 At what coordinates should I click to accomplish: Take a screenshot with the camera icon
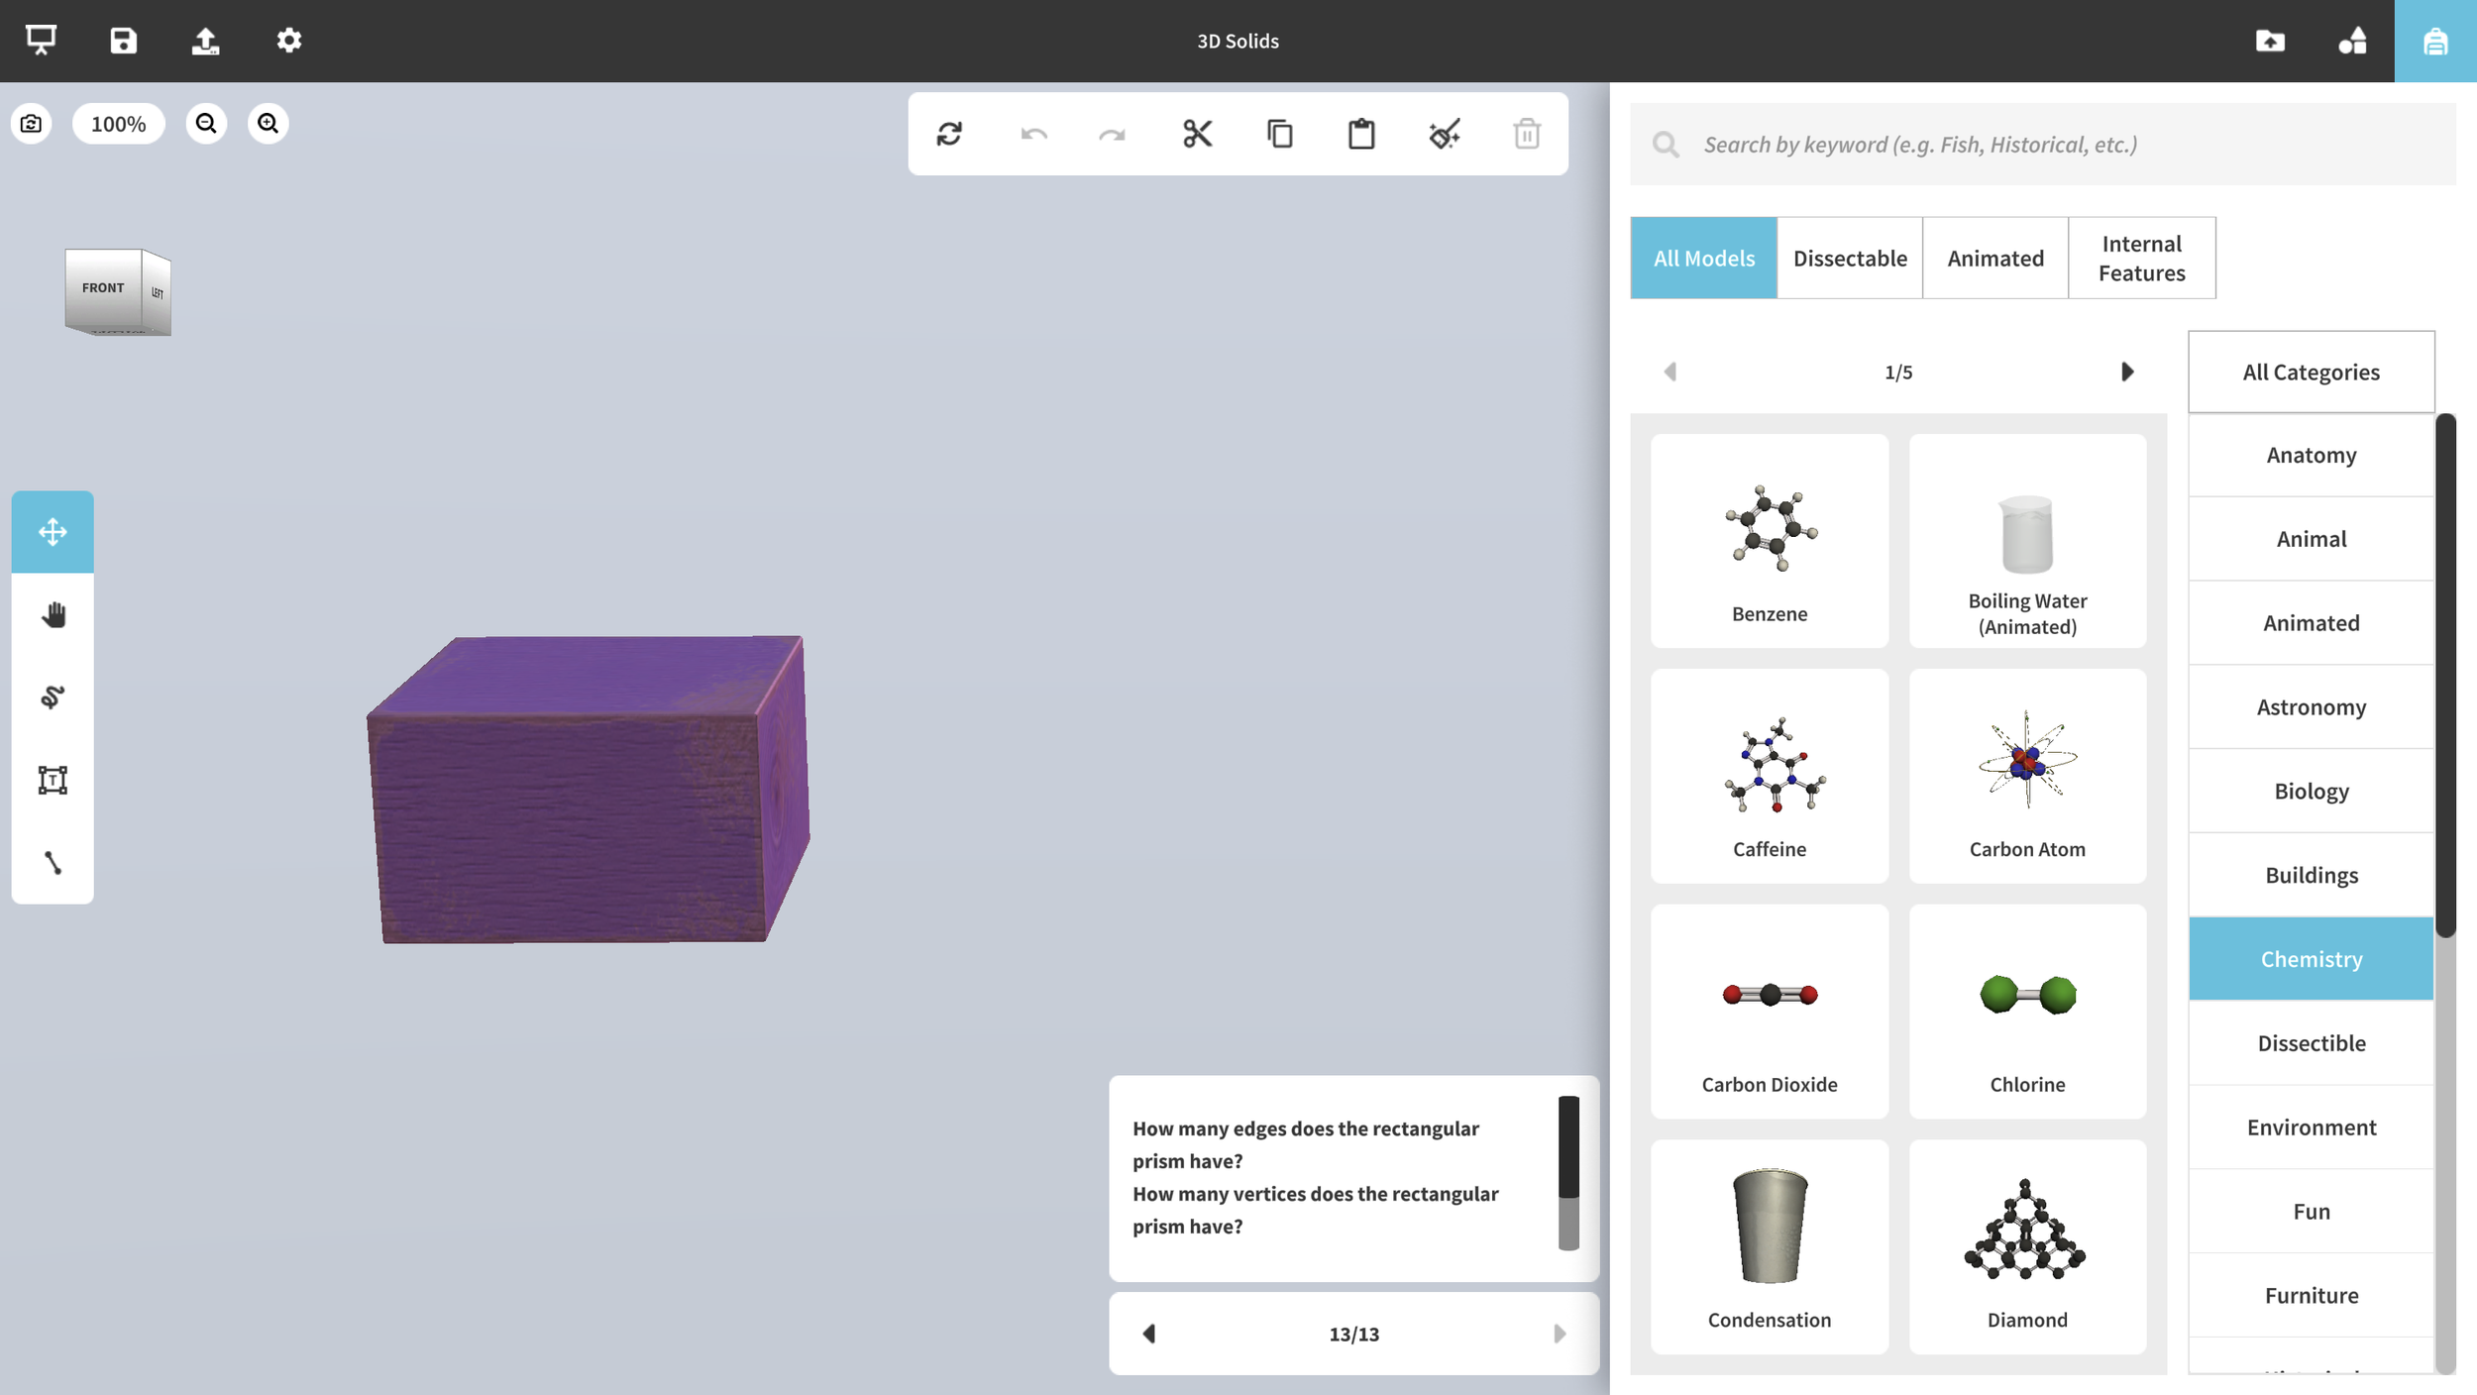point(31,124)
